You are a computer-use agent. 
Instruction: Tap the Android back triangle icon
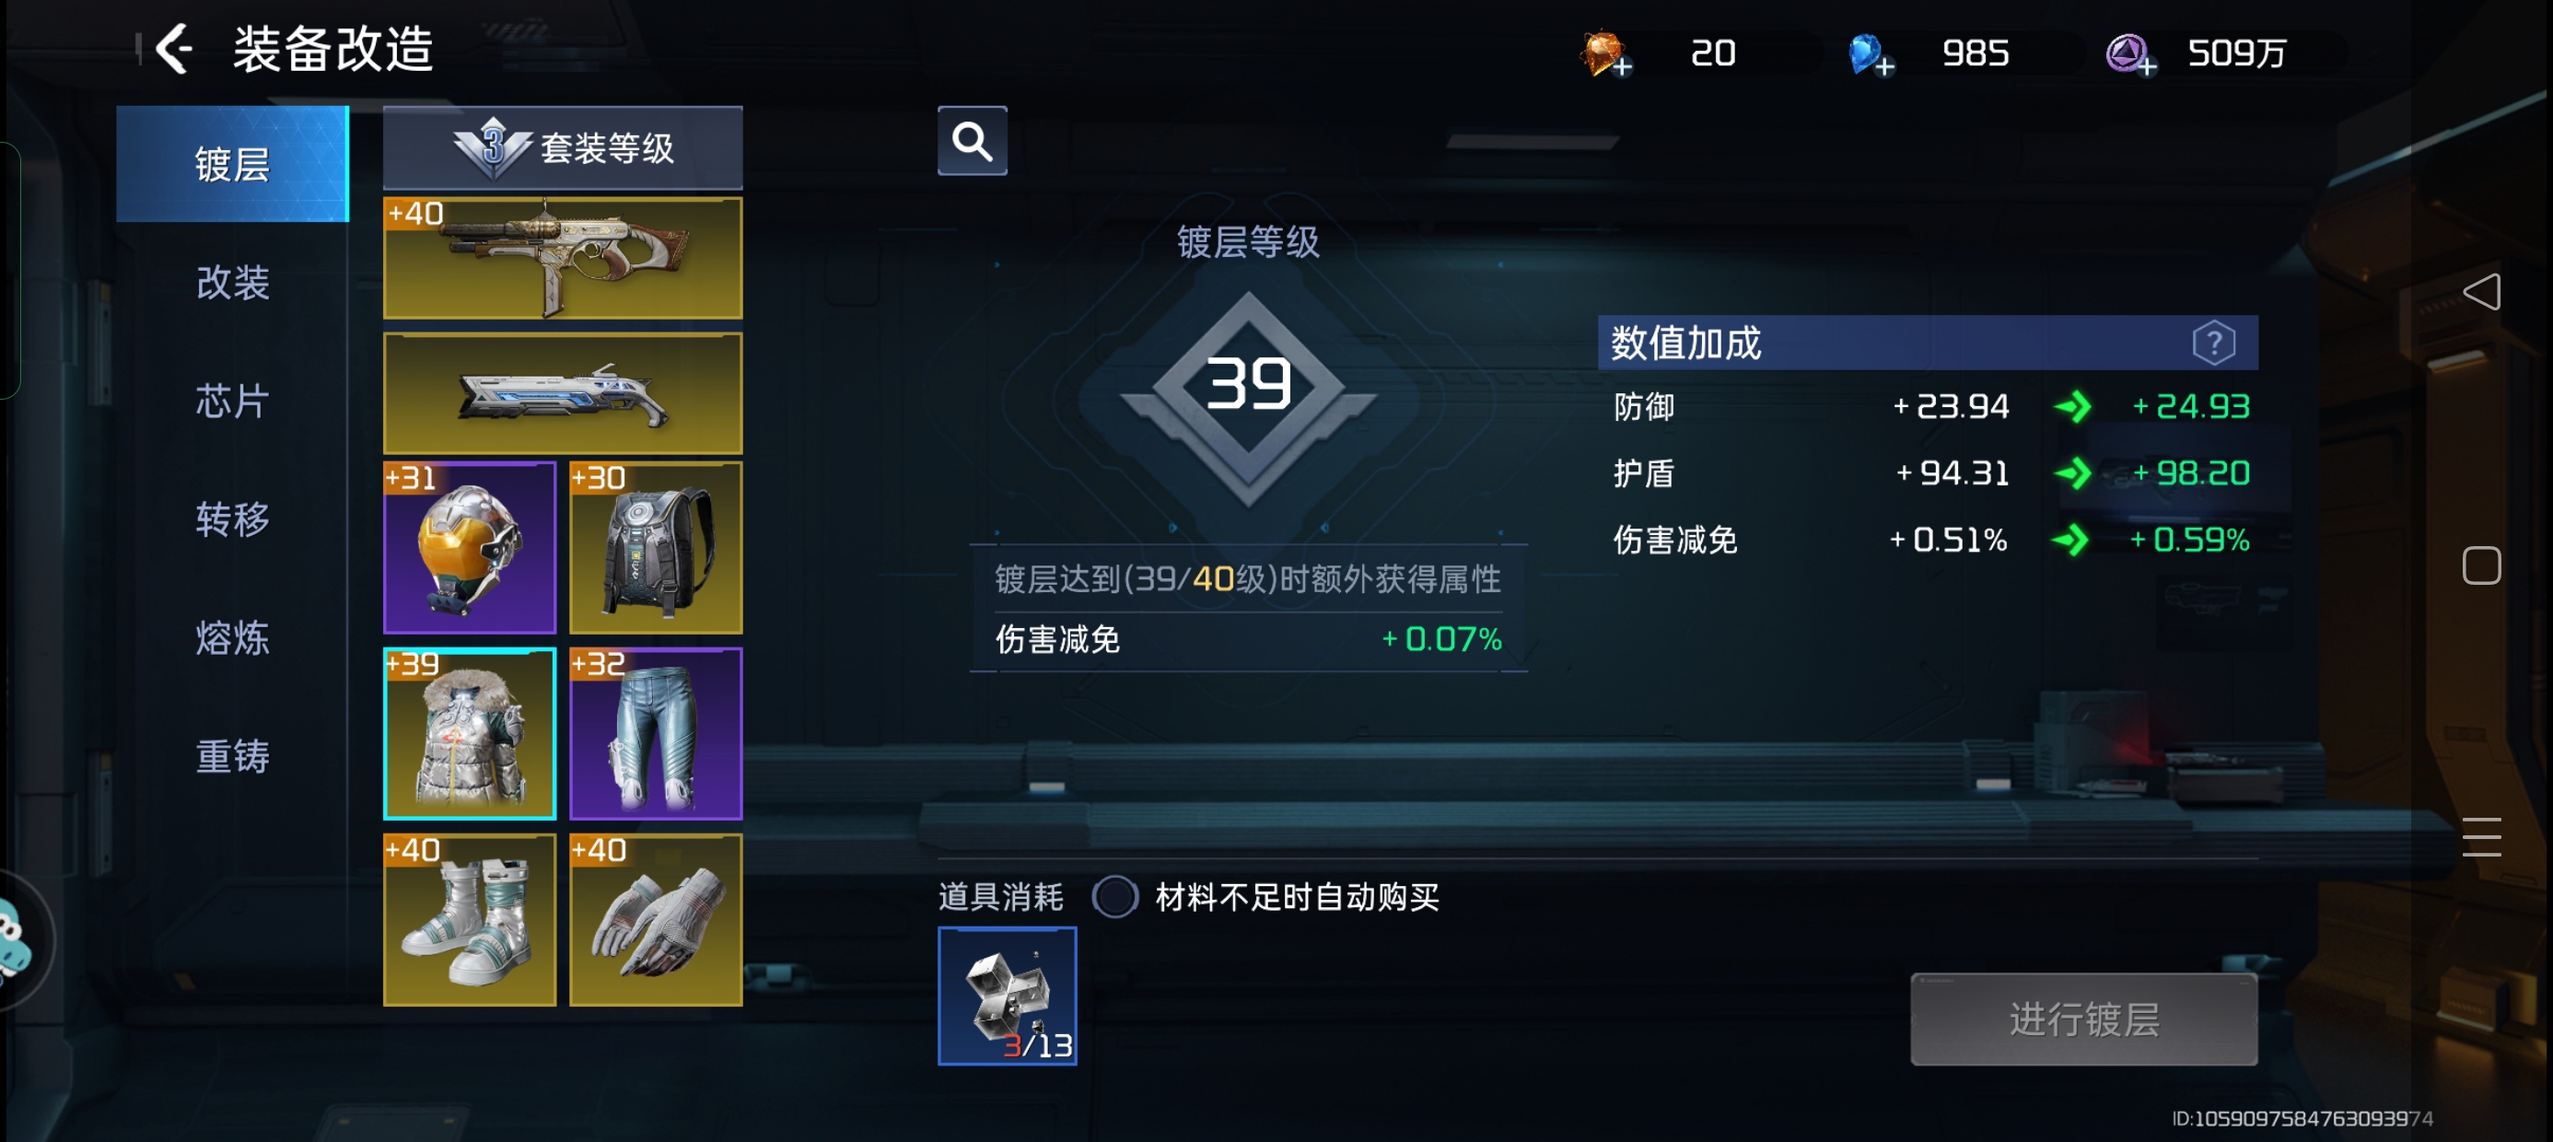[2480, 291]
